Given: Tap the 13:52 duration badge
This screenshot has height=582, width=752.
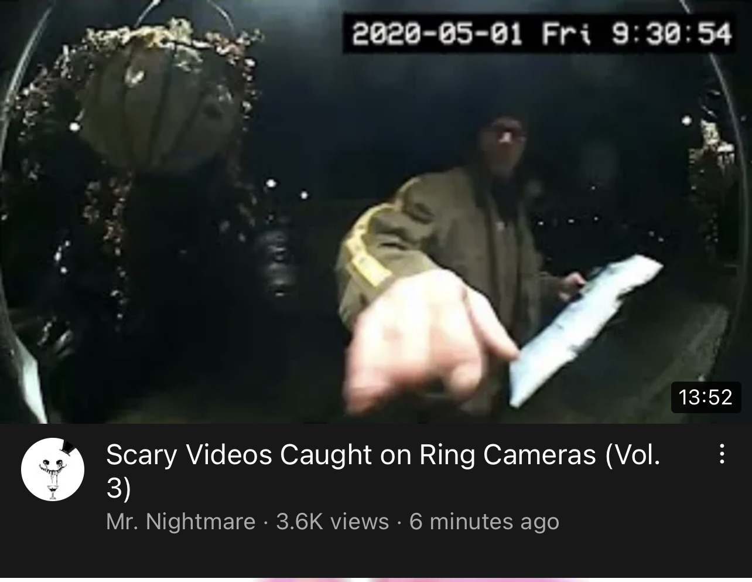Looking at the screenshot, I should click(x=706, y=397).
